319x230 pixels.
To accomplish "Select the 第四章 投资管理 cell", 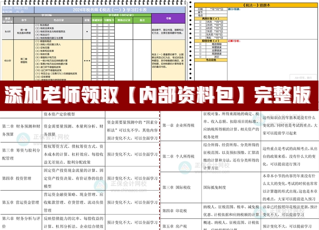I will pos(21,178).
